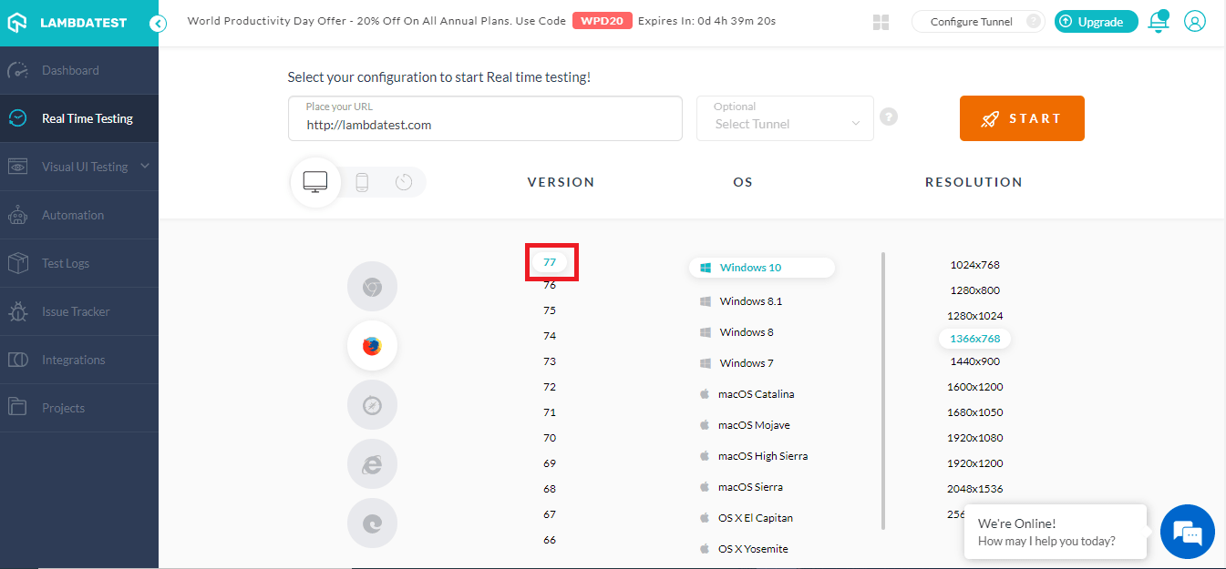Viewport: 1226px width, 569px height.
Task: Open recent sessions via the clock icon
Action: [x=404, y=182]
